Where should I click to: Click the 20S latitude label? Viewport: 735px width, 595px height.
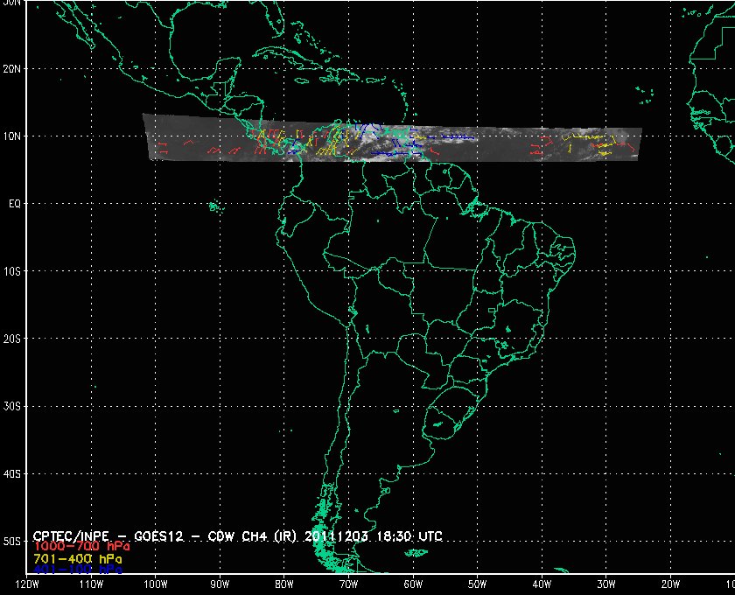point(11,339)
